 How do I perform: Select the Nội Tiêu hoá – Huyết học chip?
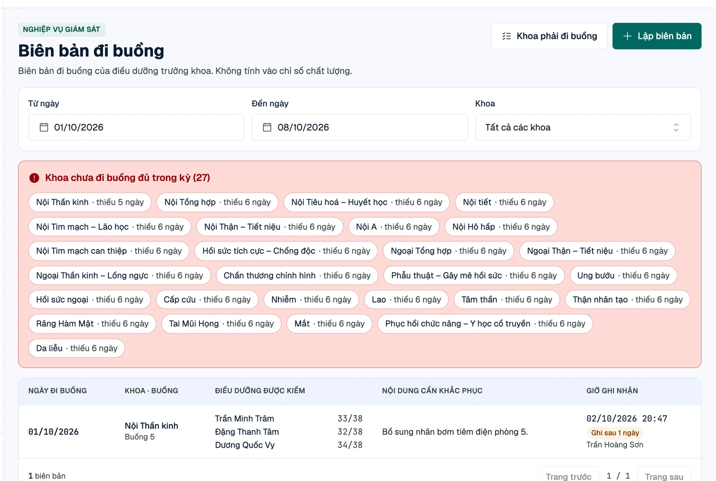[367, 202]
